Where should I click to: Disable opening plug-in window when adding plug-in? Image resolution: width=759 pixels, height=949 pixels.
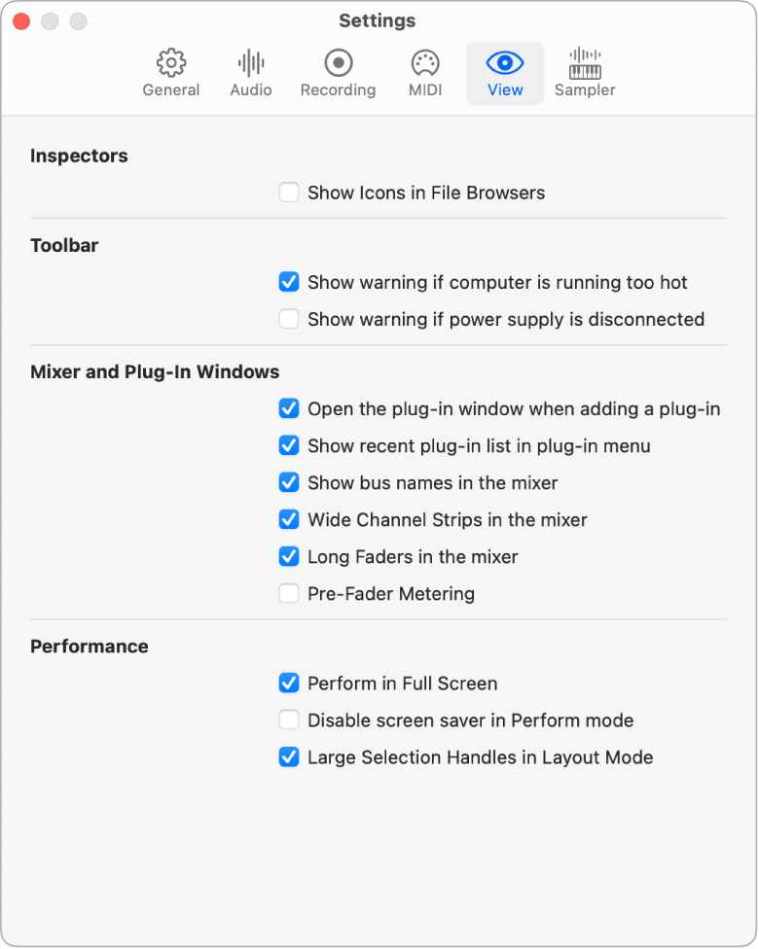(289, 408)
